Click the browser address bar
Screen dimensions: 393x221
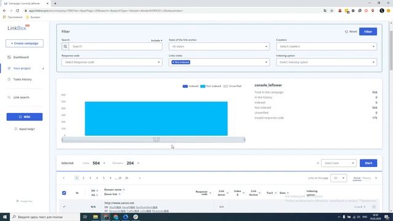(x=173, y=11)
